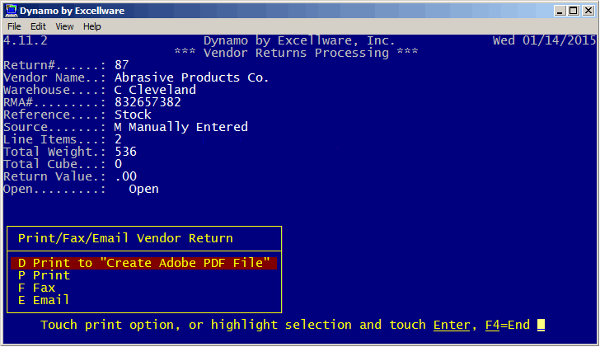
Task: Minimize the Dynamo window
Action: point(560,11)
